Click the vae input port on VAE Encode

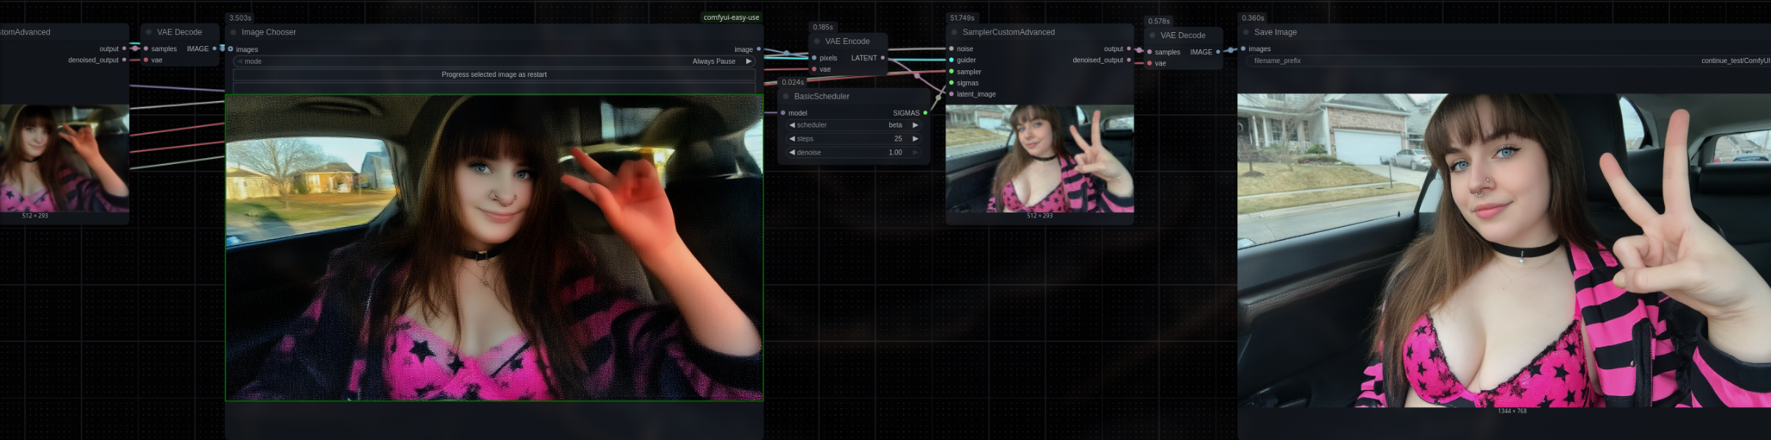pos(814,70)
